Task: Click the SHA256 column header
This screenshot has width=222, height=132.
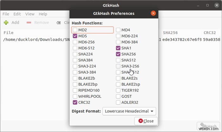Action: pos(170,33)
